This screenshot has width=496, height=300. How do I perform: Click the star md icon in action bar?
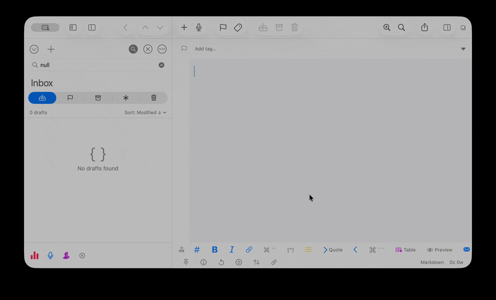(x=181, y=250)
